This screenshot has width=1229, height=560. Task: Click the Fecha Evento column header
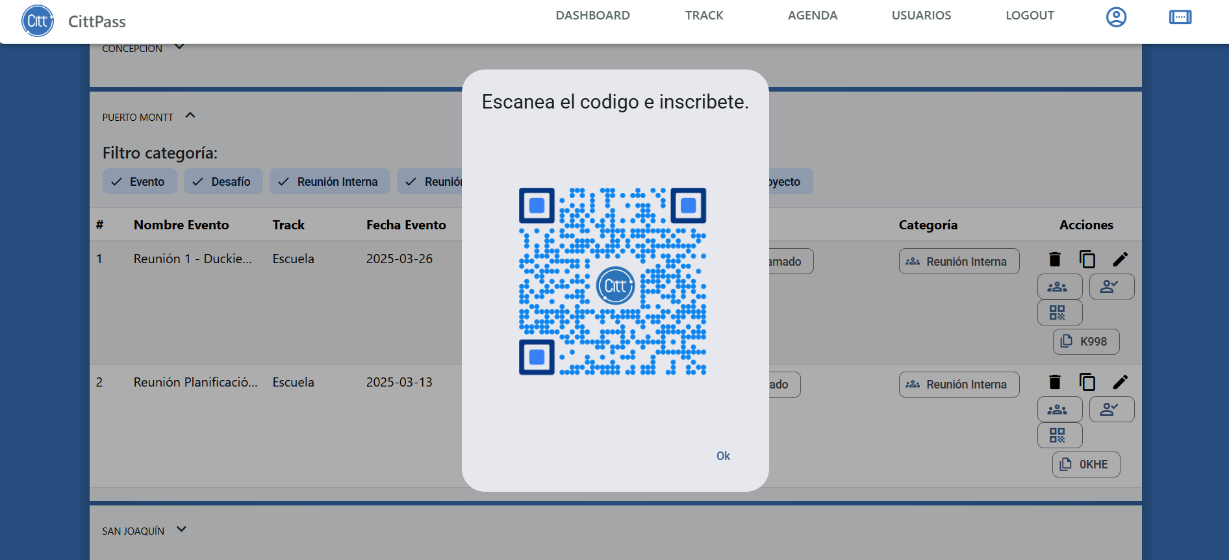pos(406,225)
